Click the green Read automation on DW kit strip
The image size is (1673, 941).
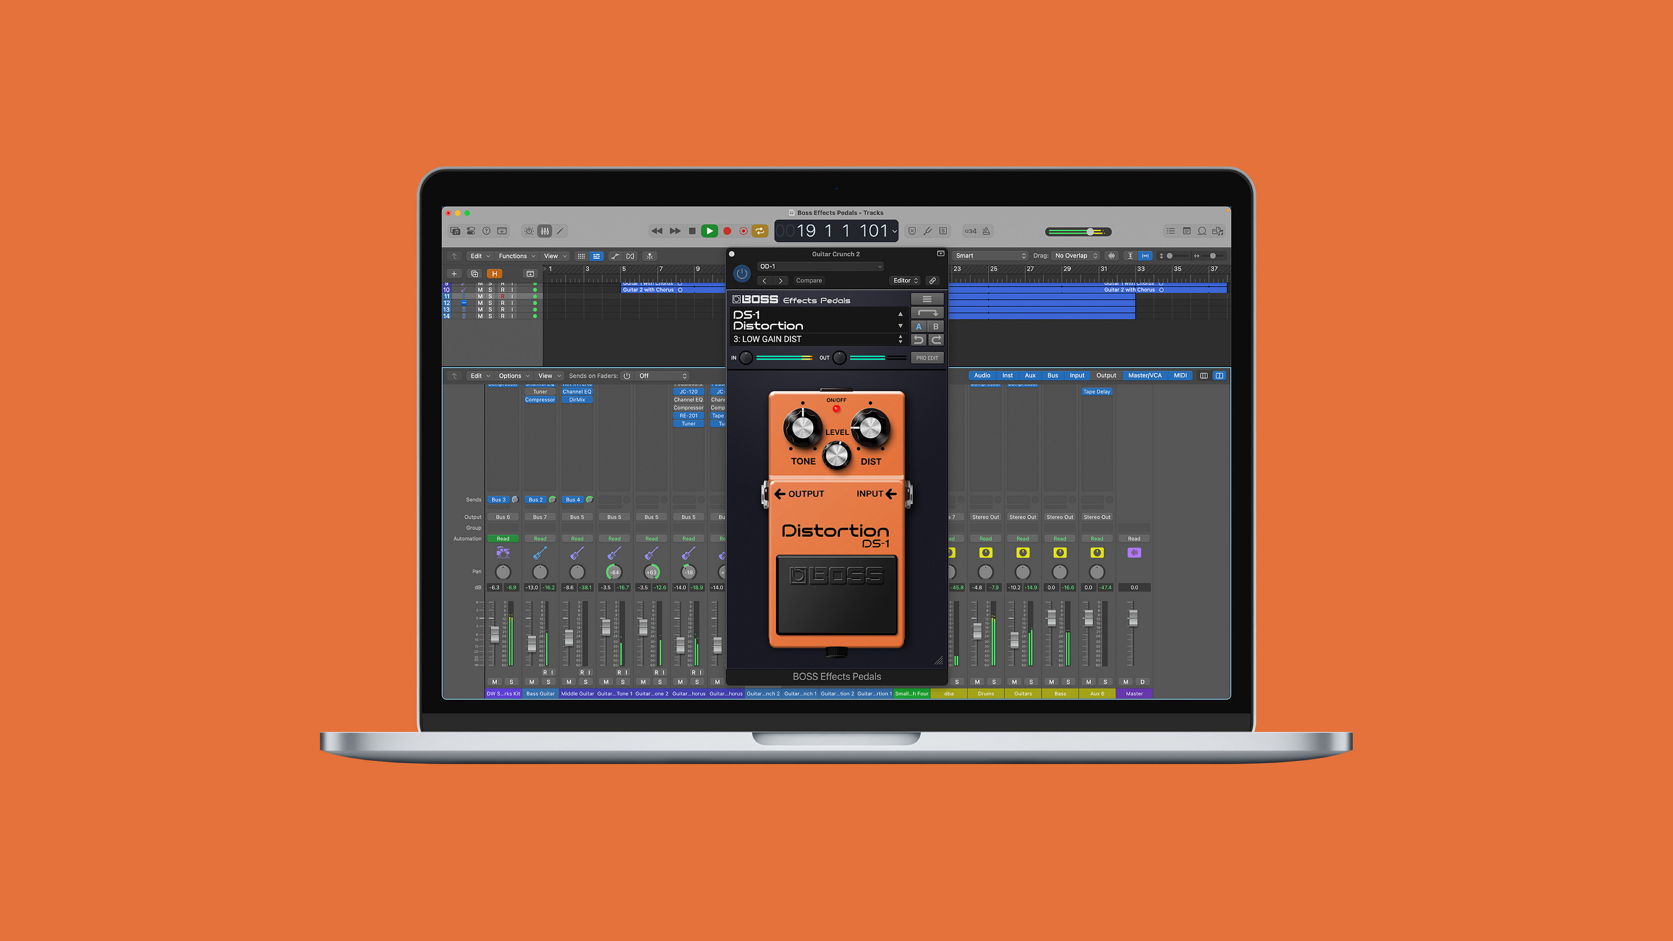[x=502, y=538]
